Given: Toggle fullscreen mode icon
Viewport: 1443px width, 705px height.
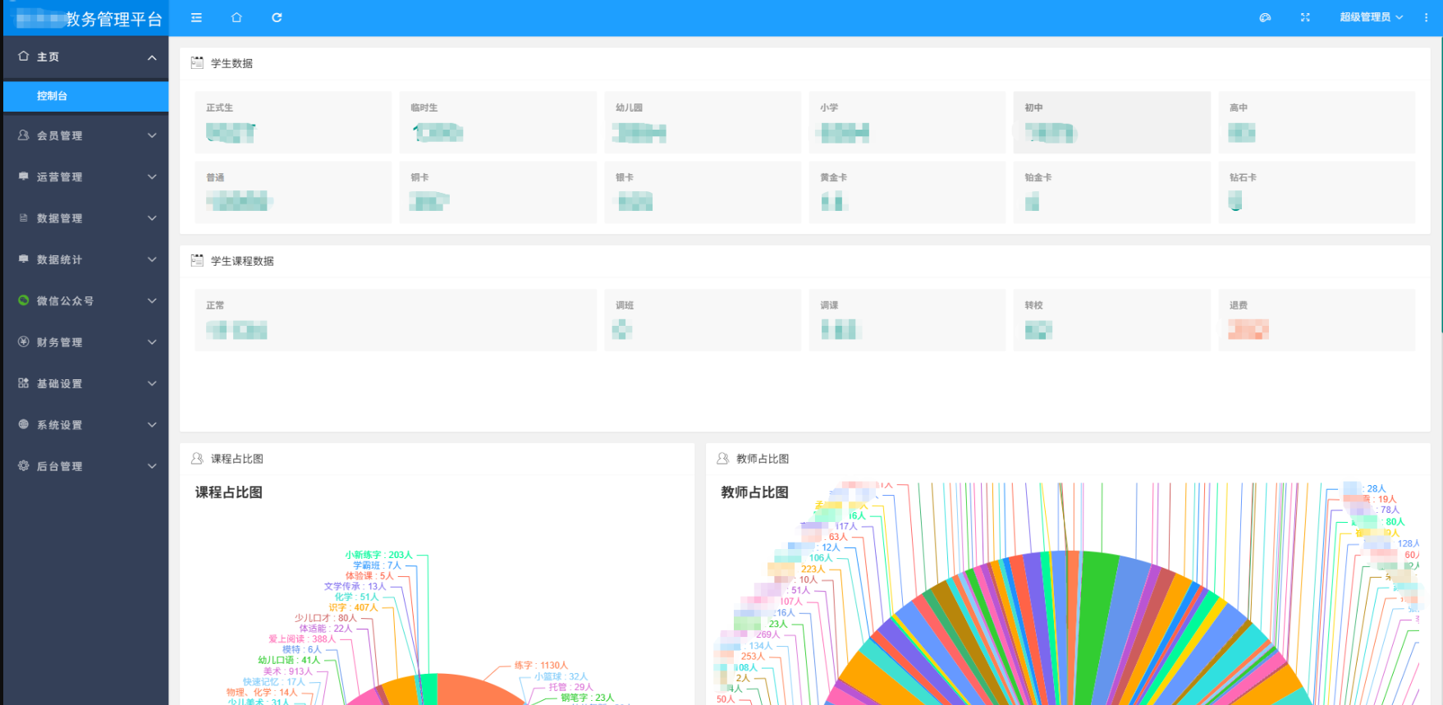Looking at the screenshot, I should click(1305, 17).
